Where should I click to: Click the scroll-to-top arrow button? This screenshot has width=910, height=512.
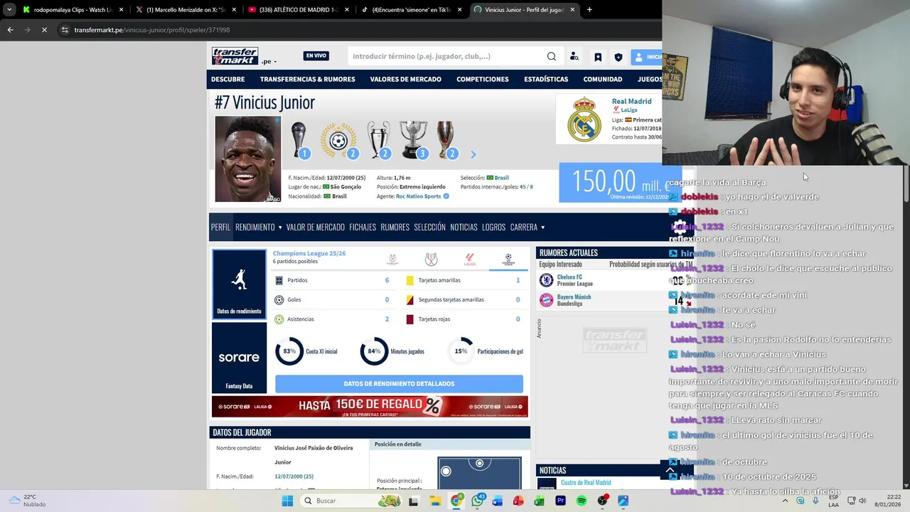click(x=670, y=470)
